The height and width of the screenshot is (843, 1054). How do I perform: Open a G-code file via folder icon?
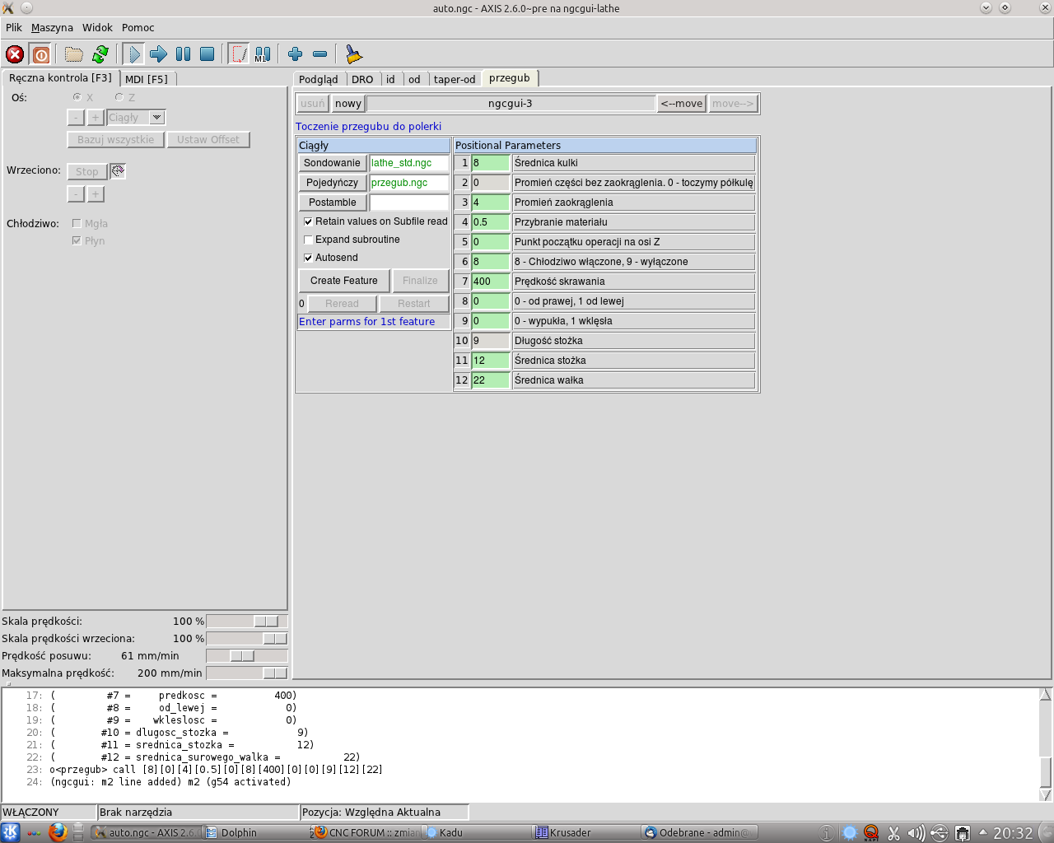(x=74, y=54)
